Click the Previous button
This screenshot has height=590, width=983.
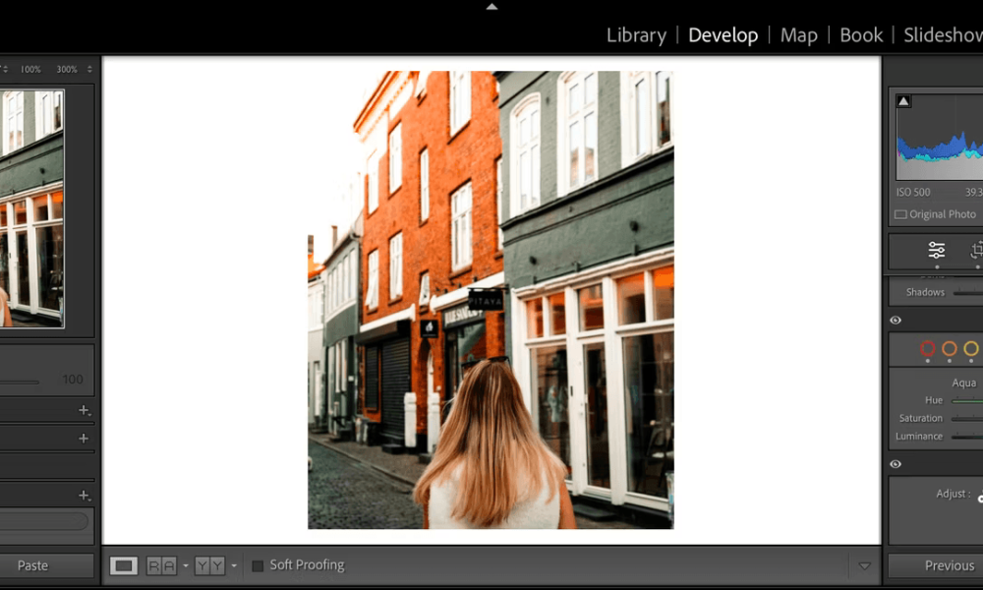[936, 565]
